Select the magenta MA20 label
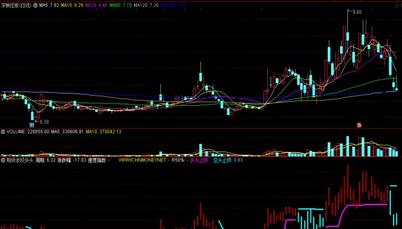Screen dimensions: 402x229 point(96,5)
